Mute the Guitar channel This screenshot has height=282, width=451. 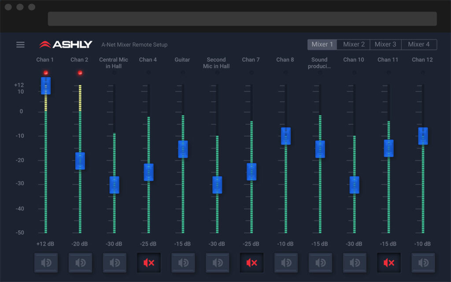(183, 263)
